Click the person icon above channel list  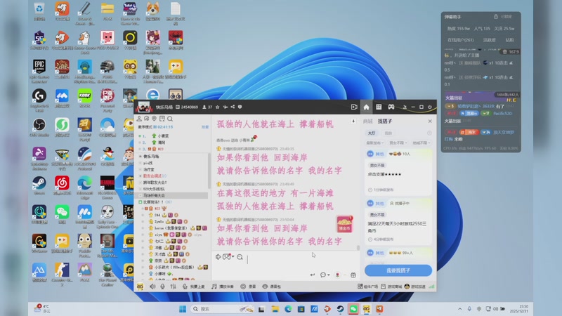(x=139, y=119)
